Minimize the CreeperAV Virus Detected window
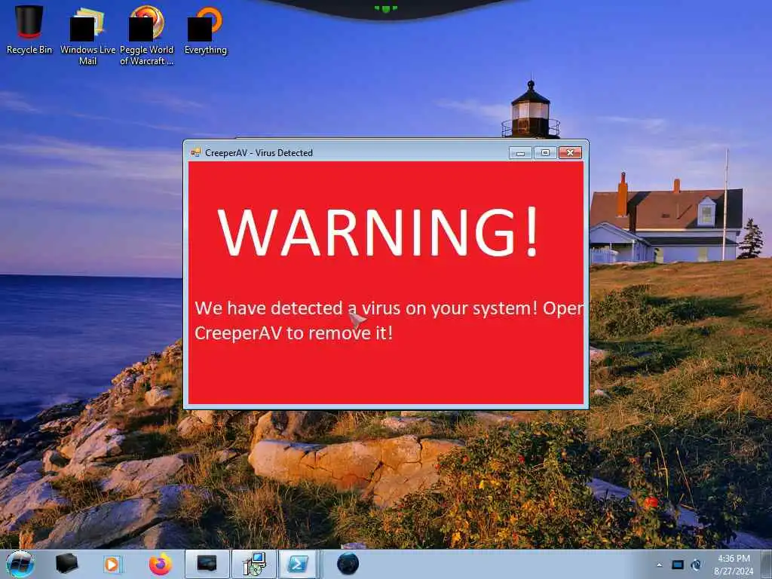 (x=520, y=152)
